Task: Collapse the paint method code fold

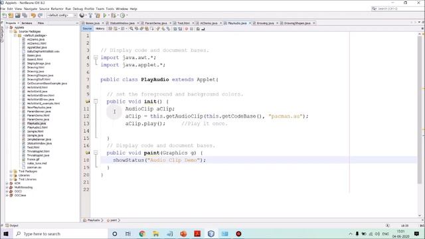Action: (96, 153)
